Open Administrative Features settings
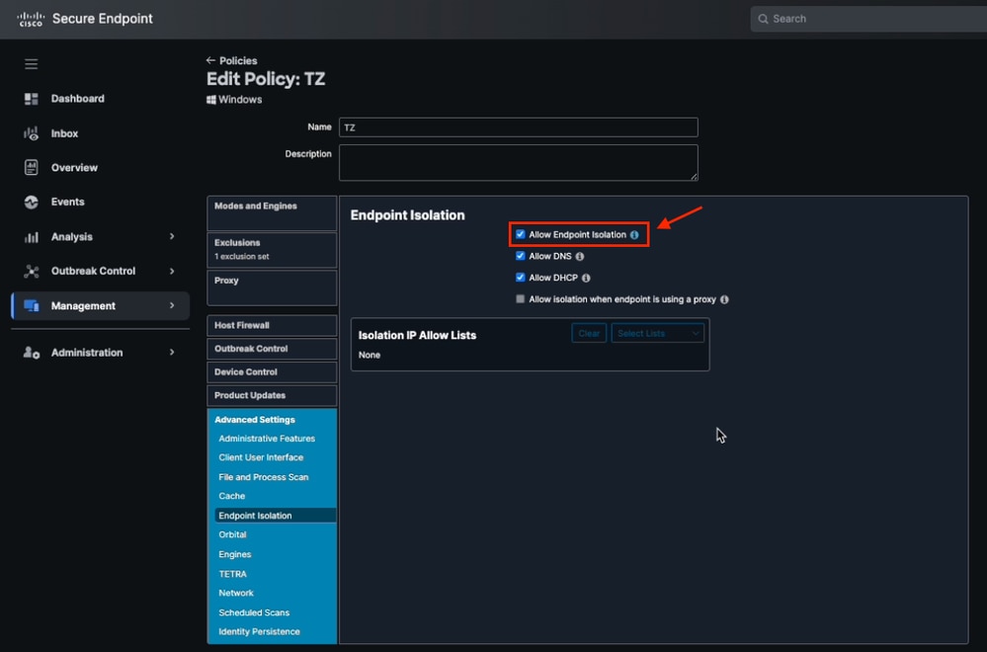 click(x=267, y=439)
